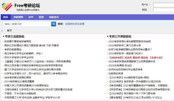Focus the search content input field

tap(27, 24)
